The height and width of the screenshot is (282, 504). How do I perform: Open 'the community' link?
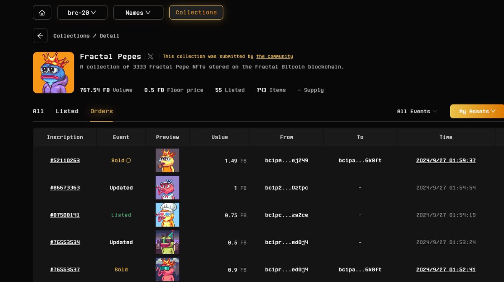(x=275, y=56)
